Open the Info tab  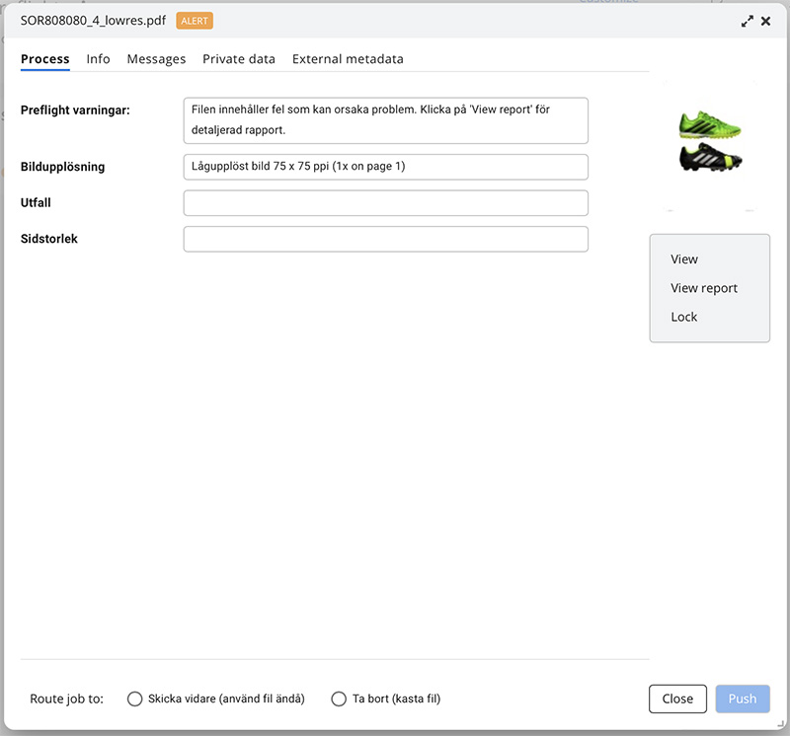pyautogui.click(x=98, y=59)
